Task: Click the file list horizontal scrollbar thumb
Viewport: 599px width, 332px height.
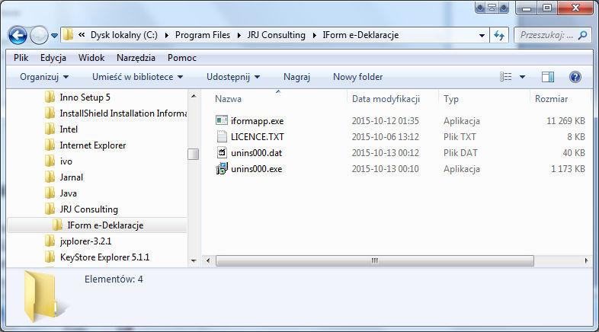Action: click(x=375, y=261)
